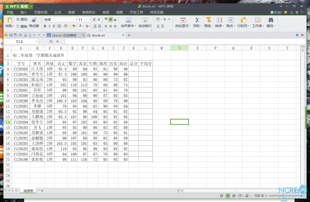Open the 公式 (Formulas) tab
This screenshot has width=310, height=202.
pyautogui.click(x=58, y=12)
